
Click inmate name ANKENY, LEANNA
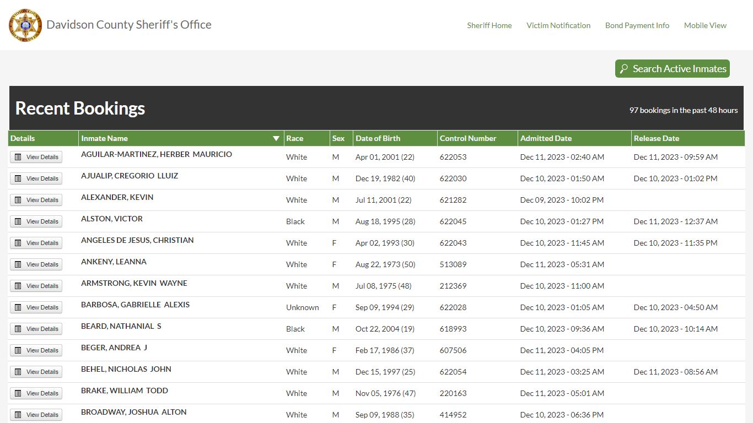point(114,262)
